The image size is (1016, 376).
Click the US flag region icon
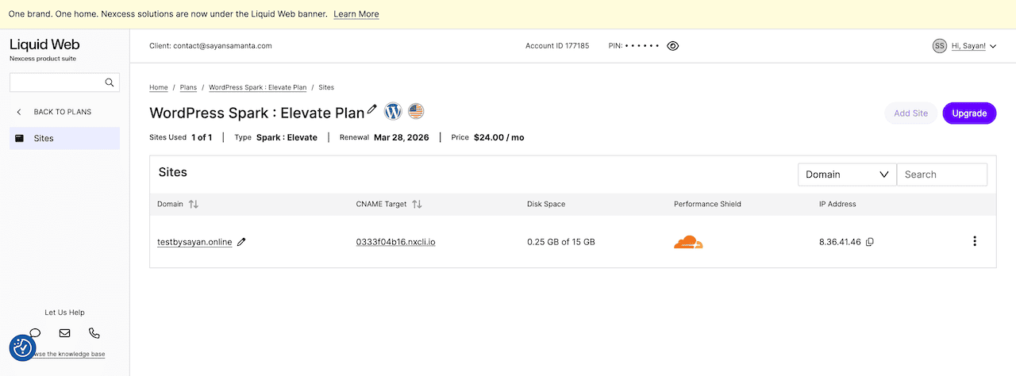[416, 111]
